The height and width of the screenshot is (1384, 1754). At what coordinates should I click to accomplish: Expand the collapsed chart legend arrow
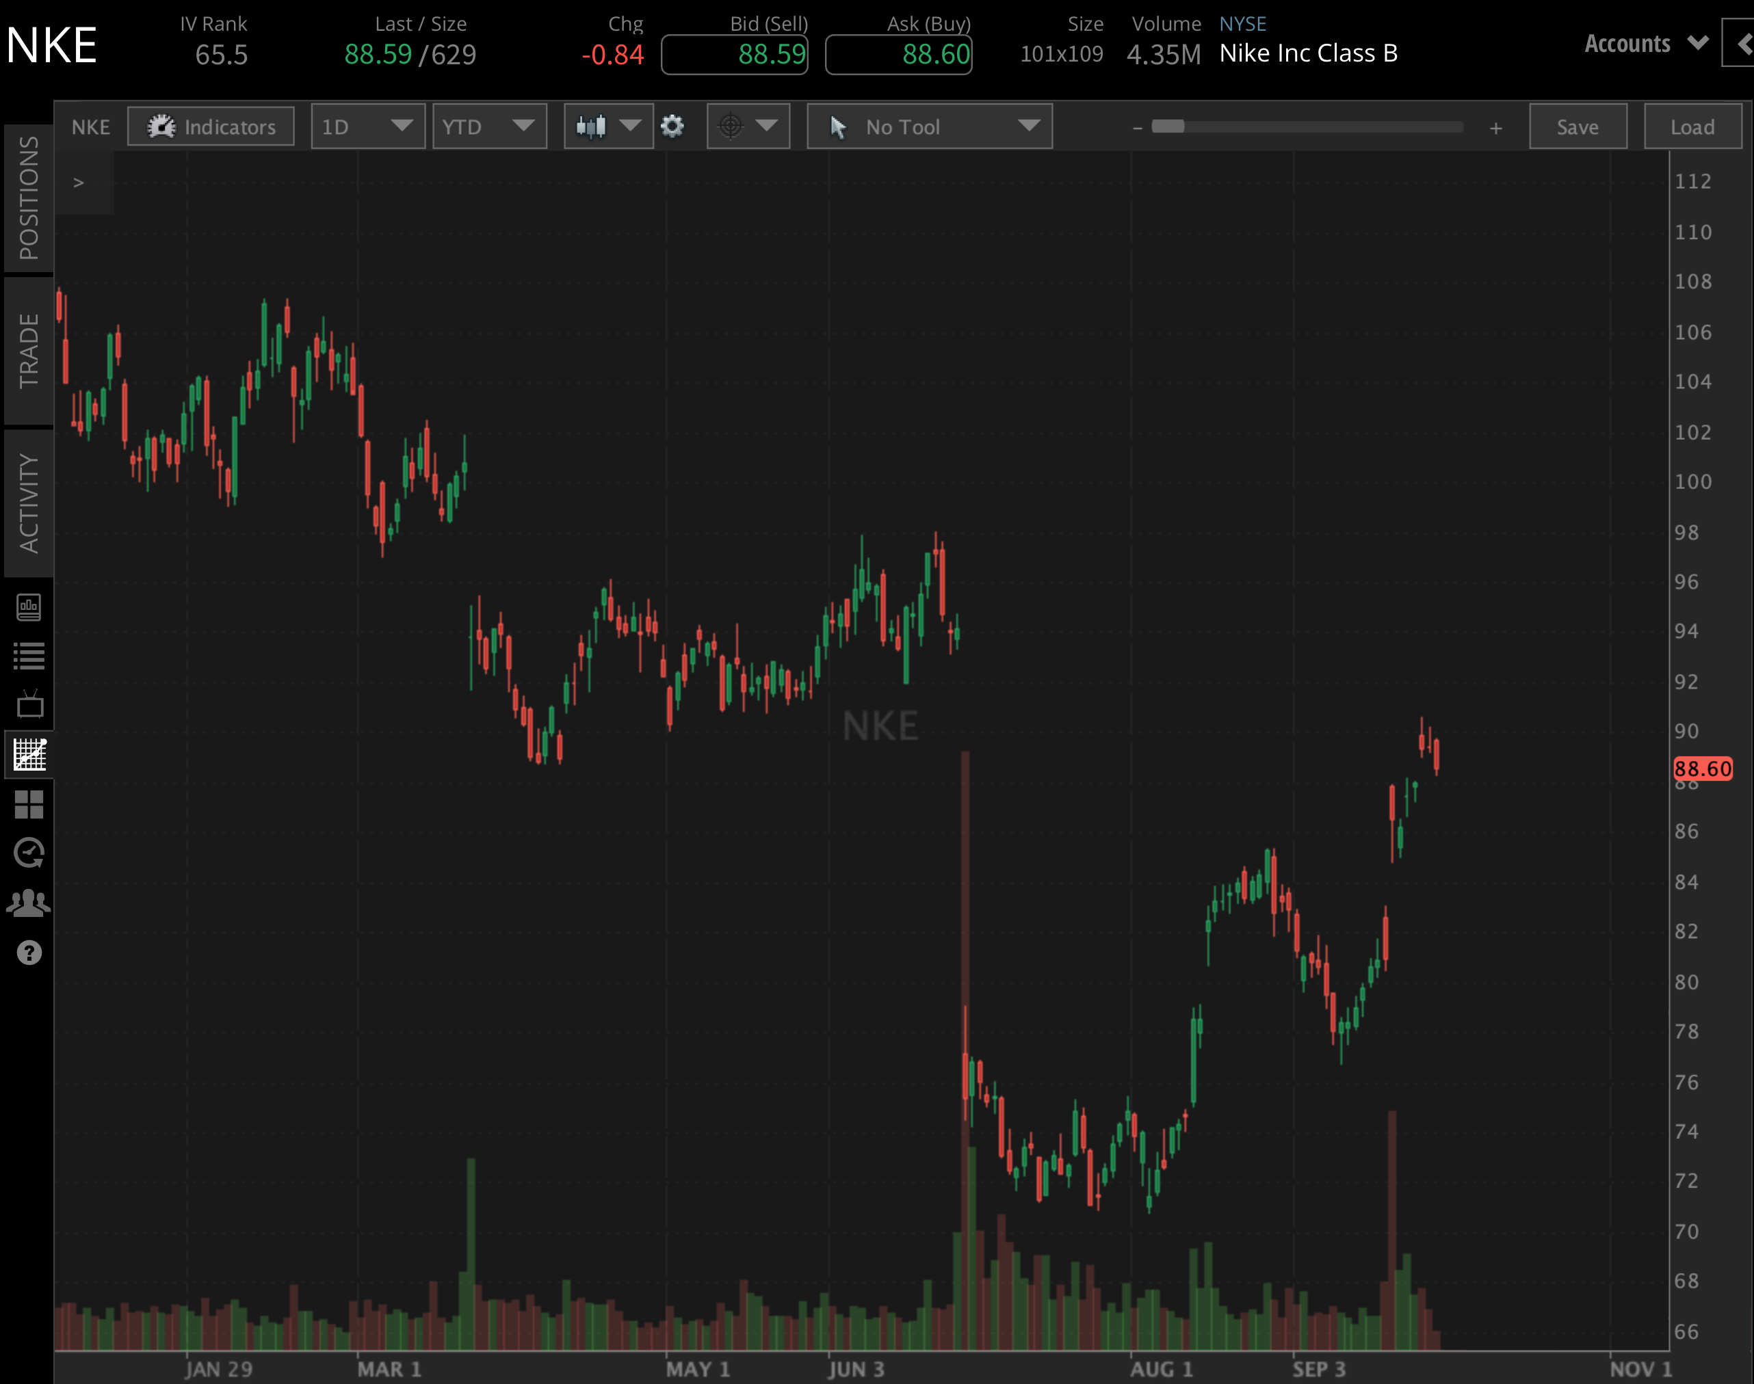79,183
